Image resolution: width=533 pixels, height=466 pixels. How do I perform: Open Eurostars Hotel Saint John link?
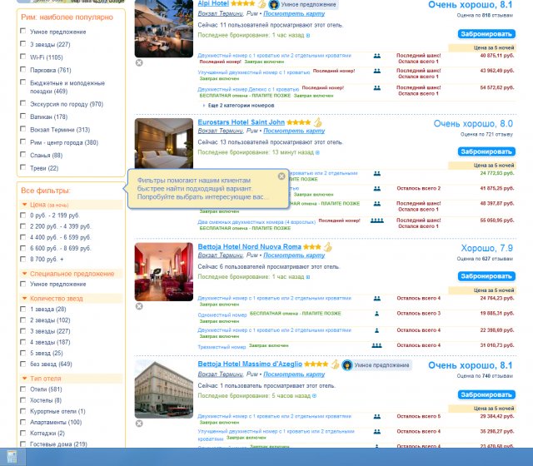(241, 122)
